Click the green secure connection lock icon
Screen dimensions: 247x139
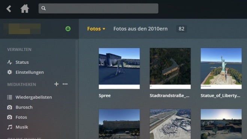pyautogui.click(x=68, y=29)
